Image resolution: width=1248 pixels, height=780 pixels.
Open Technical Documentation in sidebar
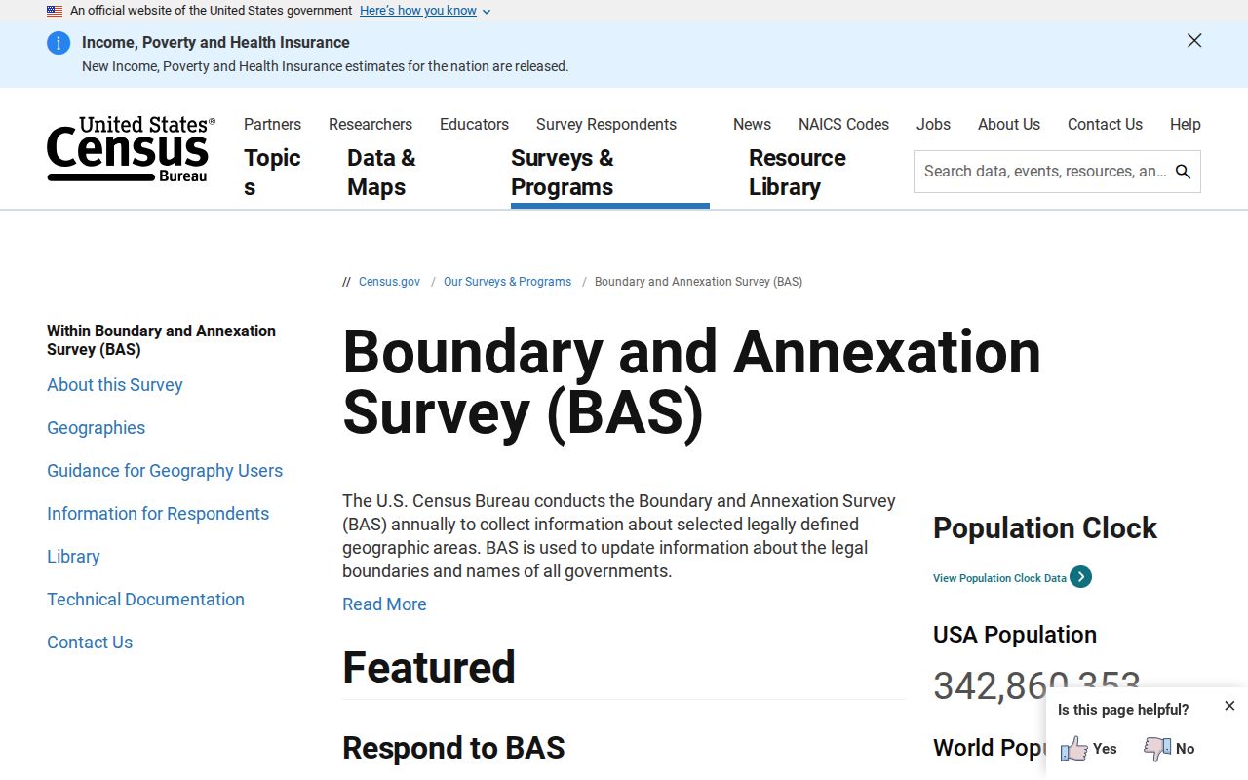coord(145,600)
